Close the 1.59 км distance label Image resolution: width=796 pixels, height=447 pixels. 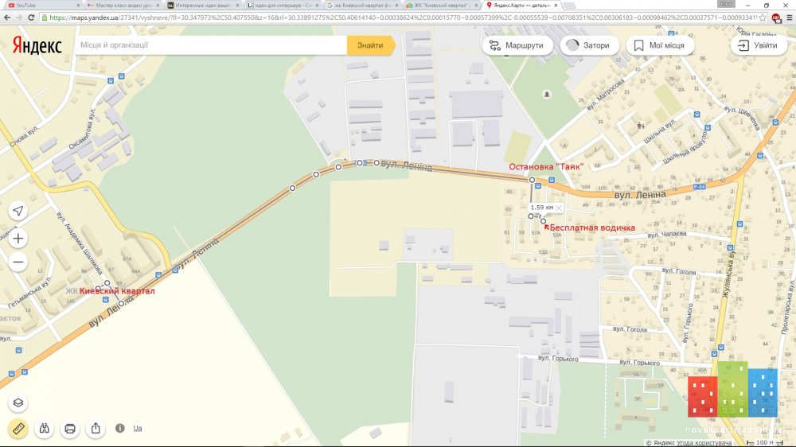coord(559,208)
